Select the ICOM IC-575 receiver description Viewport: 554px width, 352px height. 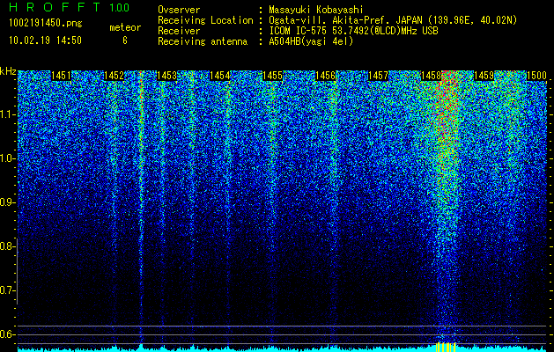click(x=353, y=31)
